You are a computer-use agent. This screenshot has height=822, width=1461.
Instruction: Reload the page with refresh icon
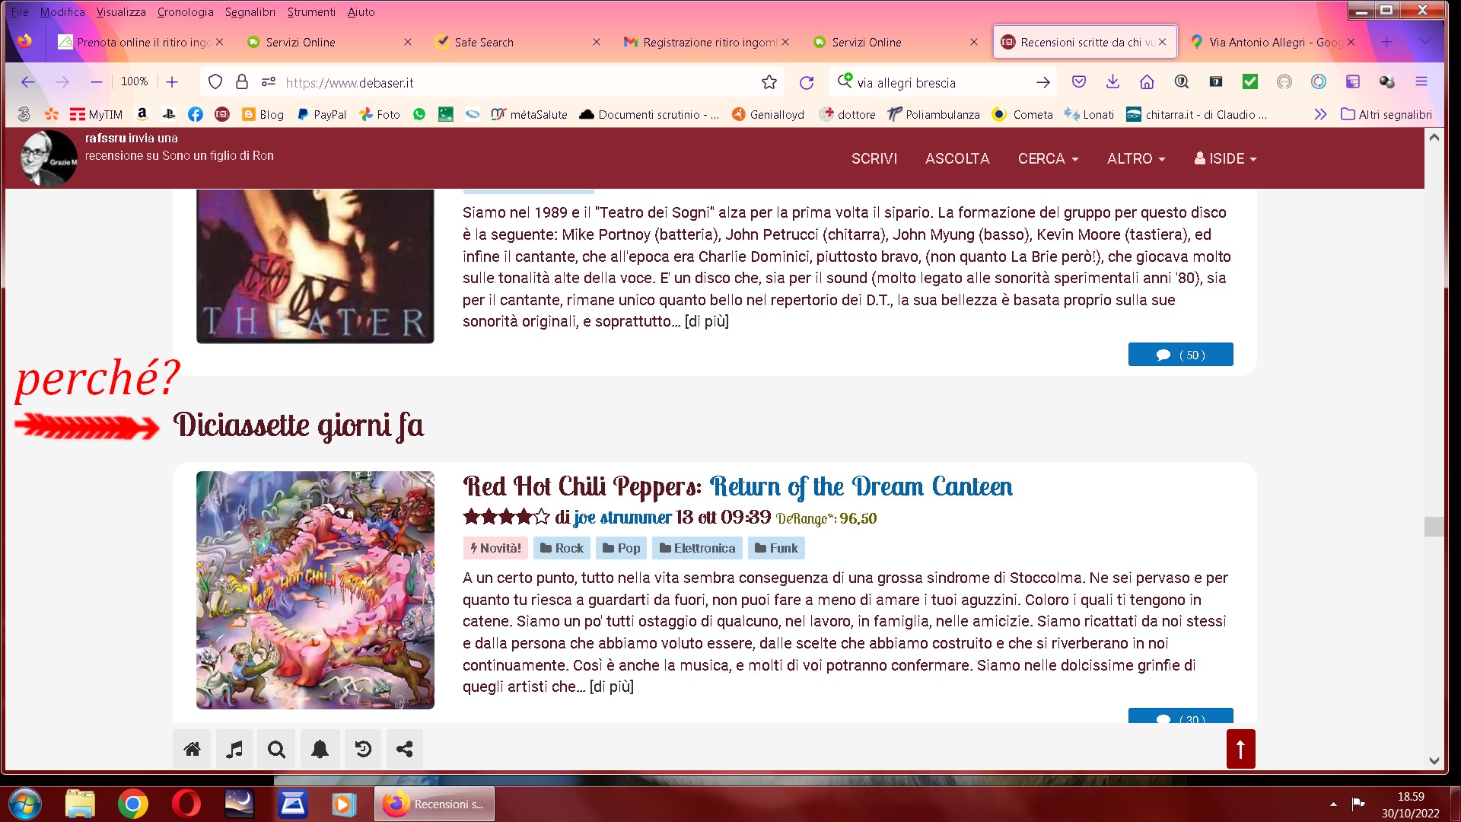click(x=807, y=82)
